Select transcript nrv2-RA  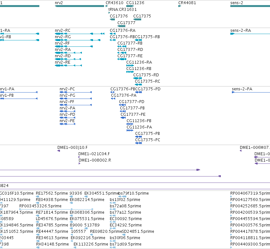point(63,50)
